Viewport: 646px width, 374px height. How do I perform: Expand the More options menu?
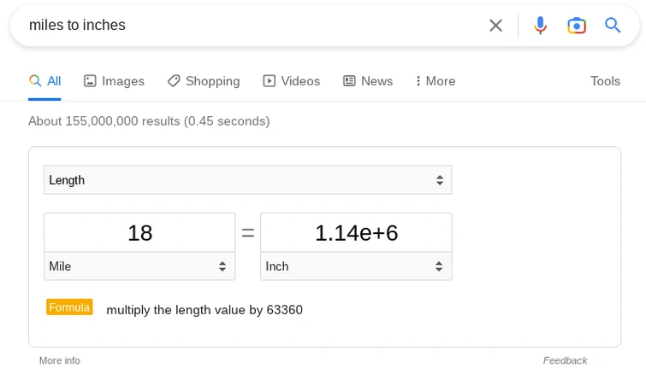pyautogui.click(x=435, y=81)
